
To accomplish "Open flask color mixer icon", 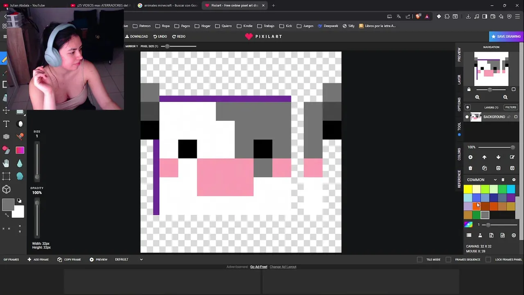I will coord(480,235).
